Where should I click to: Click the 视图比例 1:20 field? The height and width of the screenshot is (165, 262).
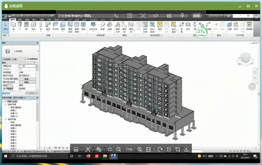(x=27, y=66)
